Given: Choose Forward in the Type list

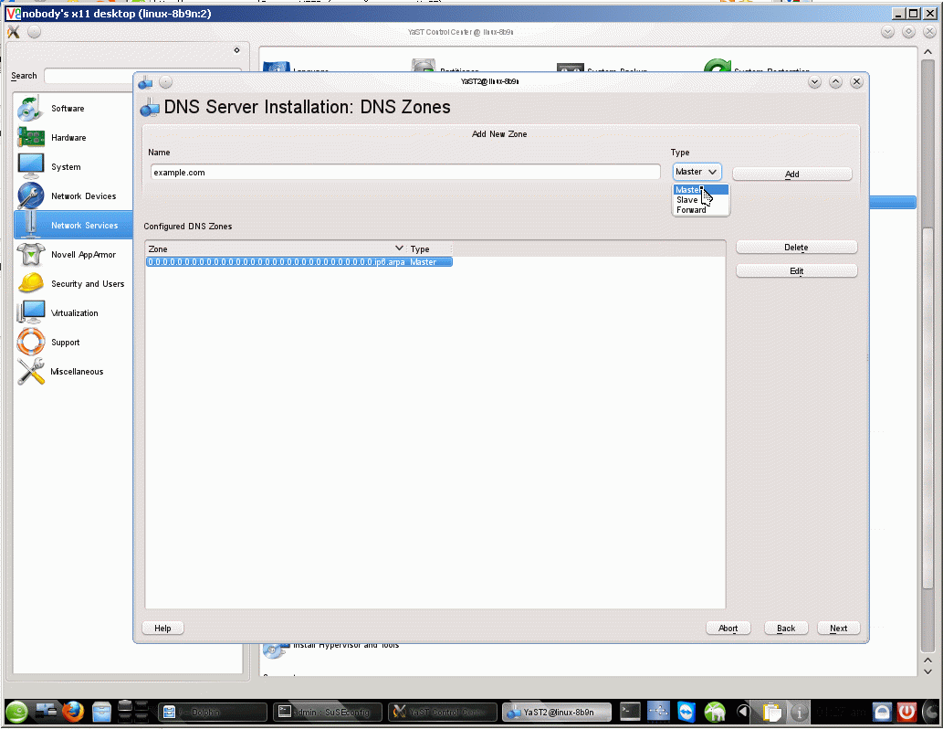Looking at the screenshot, I should [701, 209].
